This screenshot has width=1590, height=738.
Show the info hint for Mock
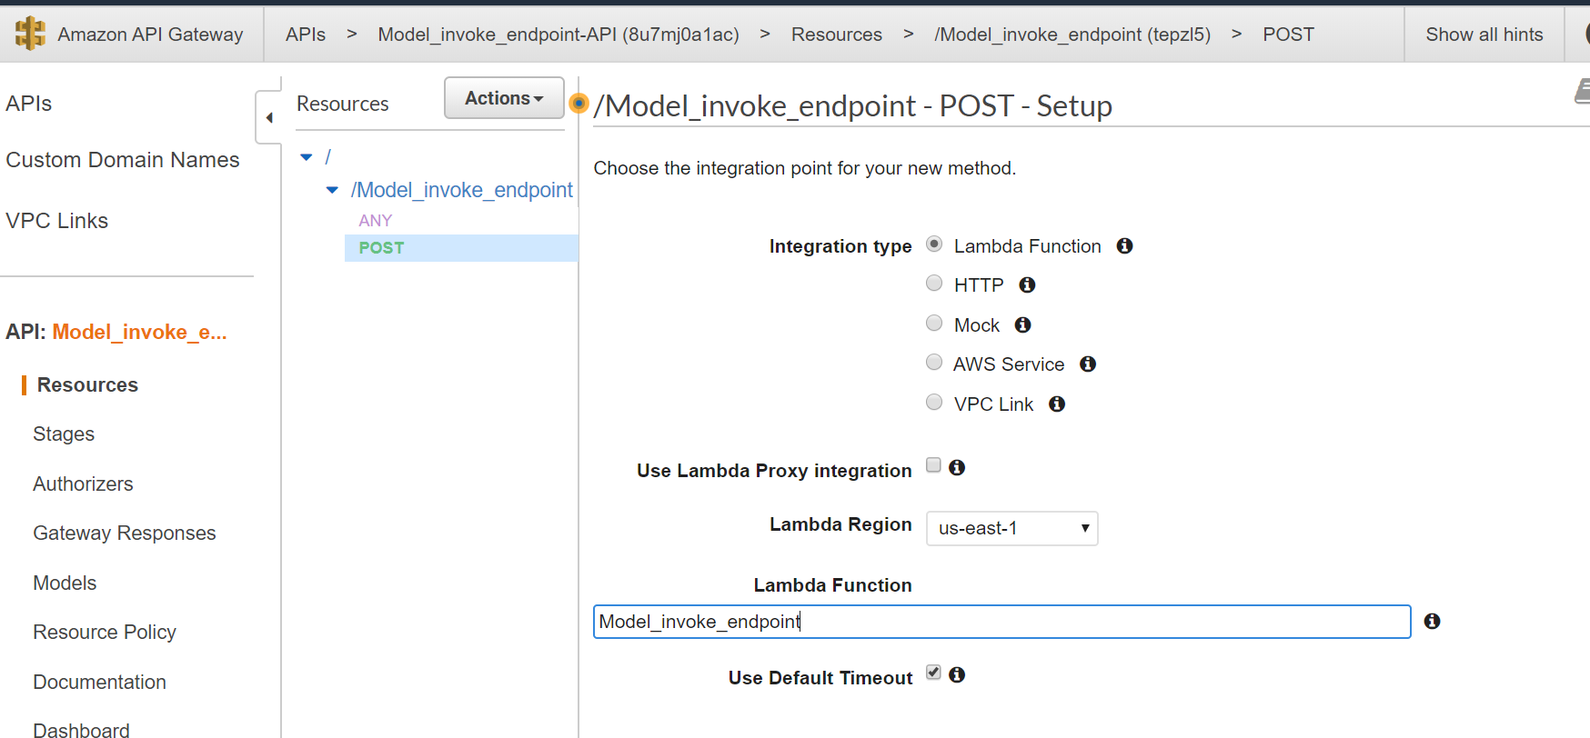click(x=1022, y=325)
